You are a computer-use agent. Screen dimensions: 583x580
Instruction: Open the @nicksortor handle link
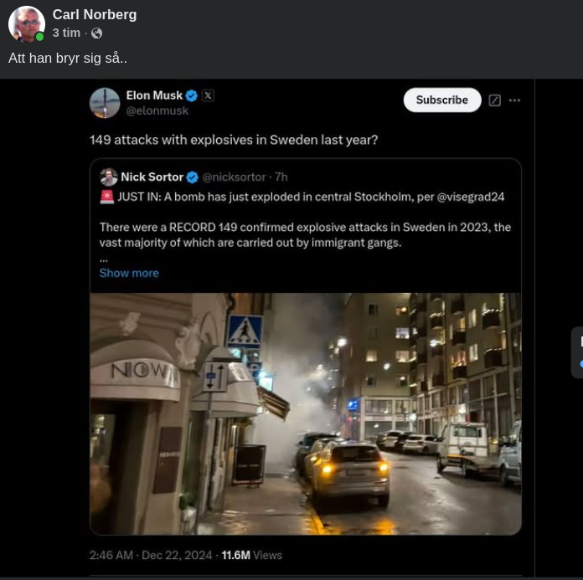235,177
